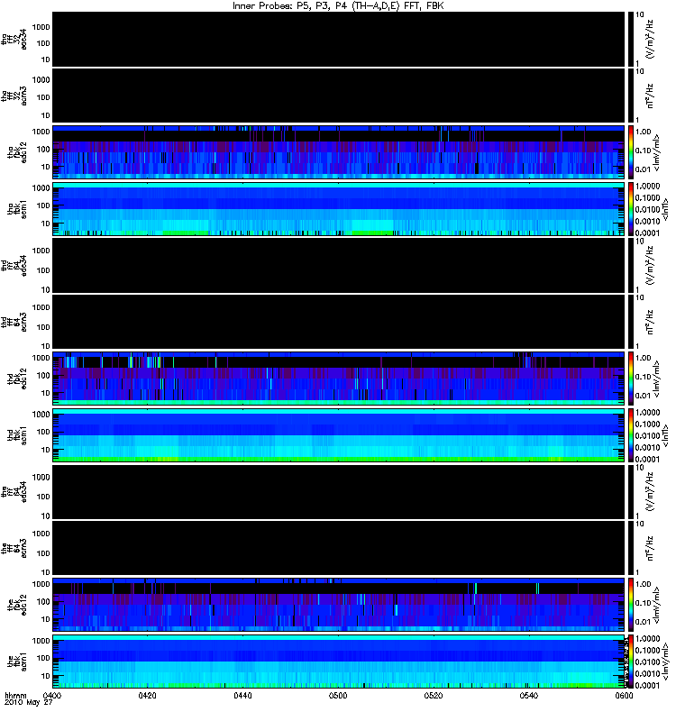676x721 pixels.
Task: Click the 'thd fff 64 edc34' y-axis title
Action: [14, 266]
